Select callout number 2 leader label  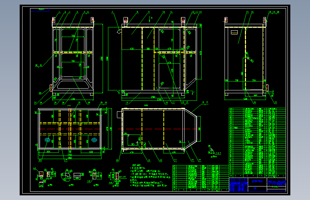pos(65,12)
